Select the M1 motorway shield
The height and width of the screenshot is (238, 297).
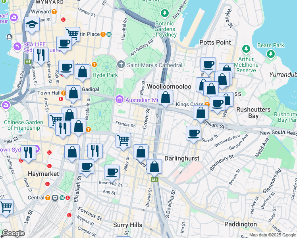(x=154, y=180)
